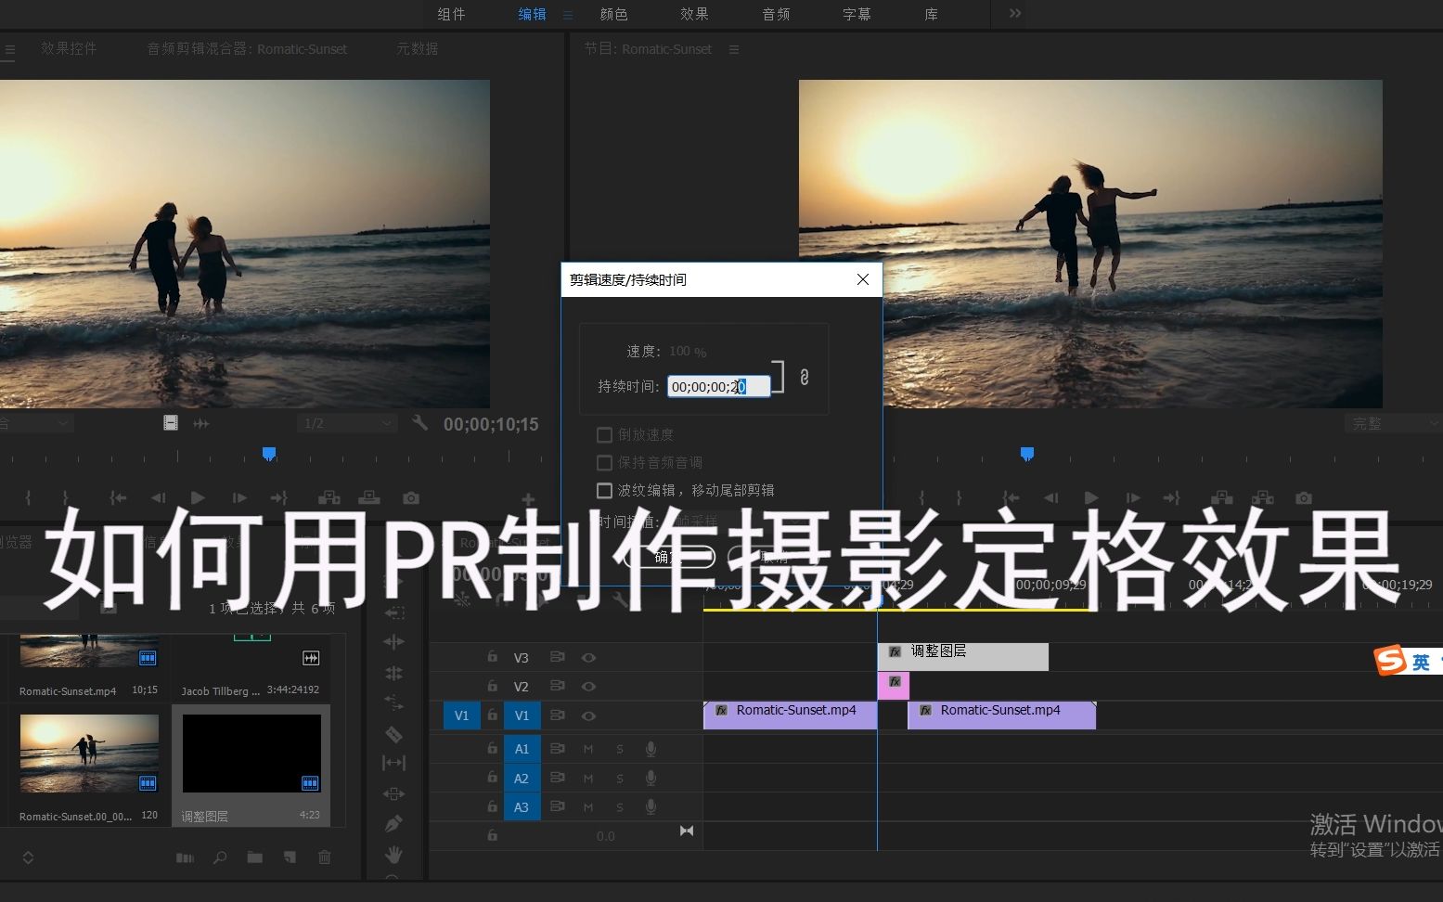Mute audio track A1

click(x=588, y=749)
